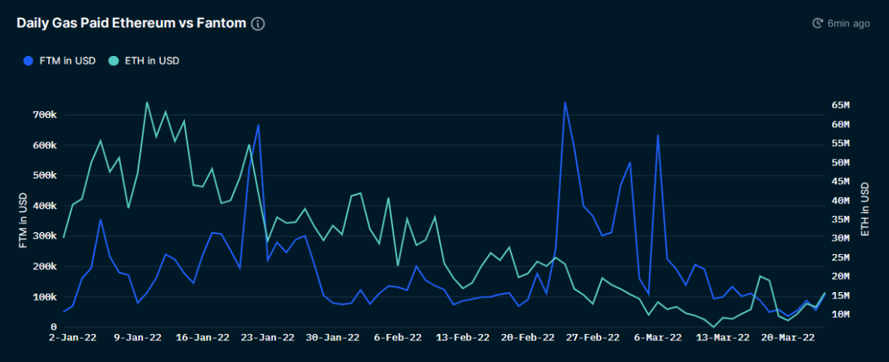This screenshot has width=889, height=362.
Task: Click the 6-Mar-22 x-axis label
Action: (x=658, y=337)
